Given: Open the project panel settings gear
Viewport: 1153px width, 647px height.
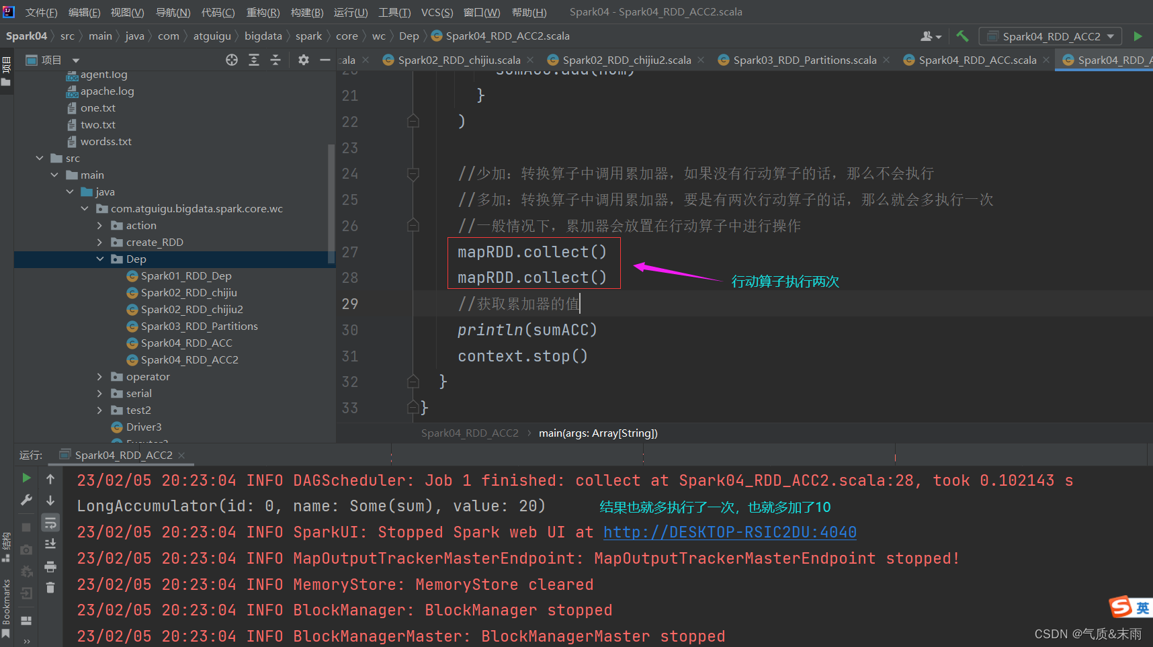Looking at the screenshot, I should pos(304,60).
